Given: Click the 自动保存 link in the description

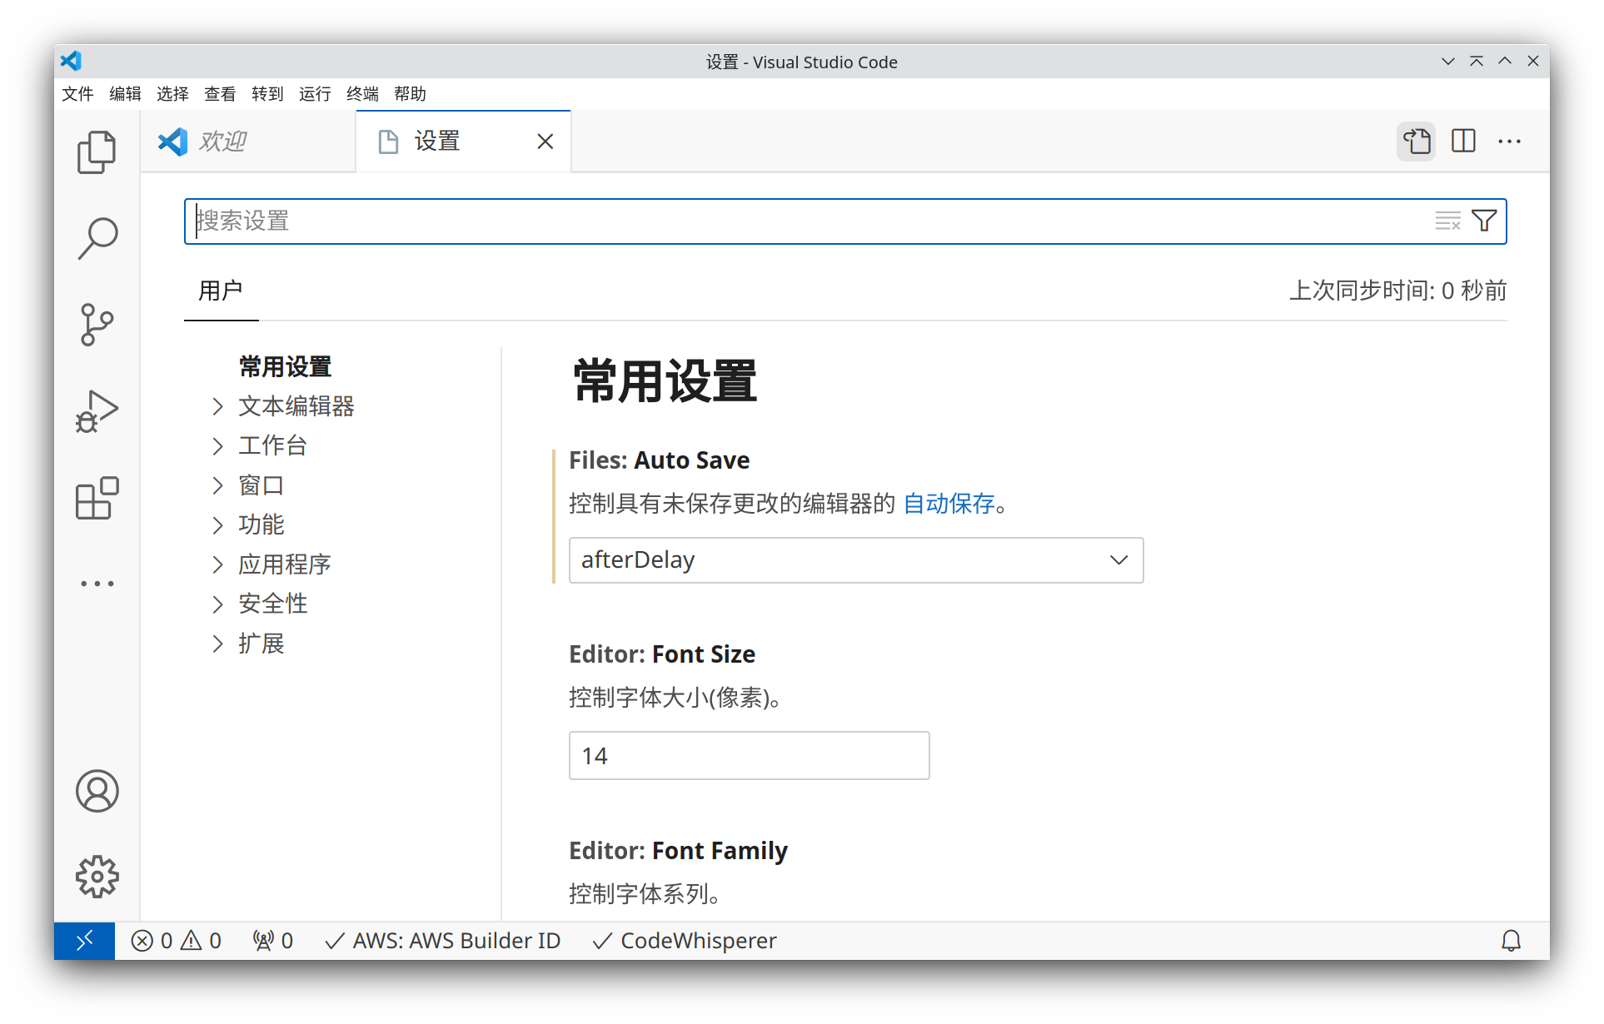Looking at the screenshot, I should pos(949,504).
